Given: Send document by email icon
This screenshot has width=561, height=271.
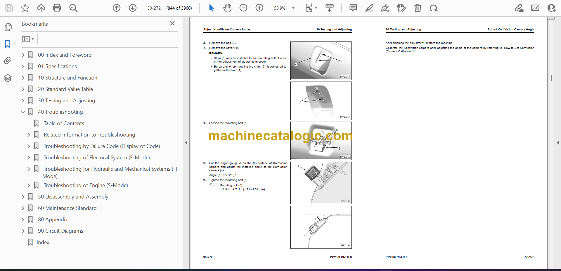Looking at the screenshot, I should (535, 8).
